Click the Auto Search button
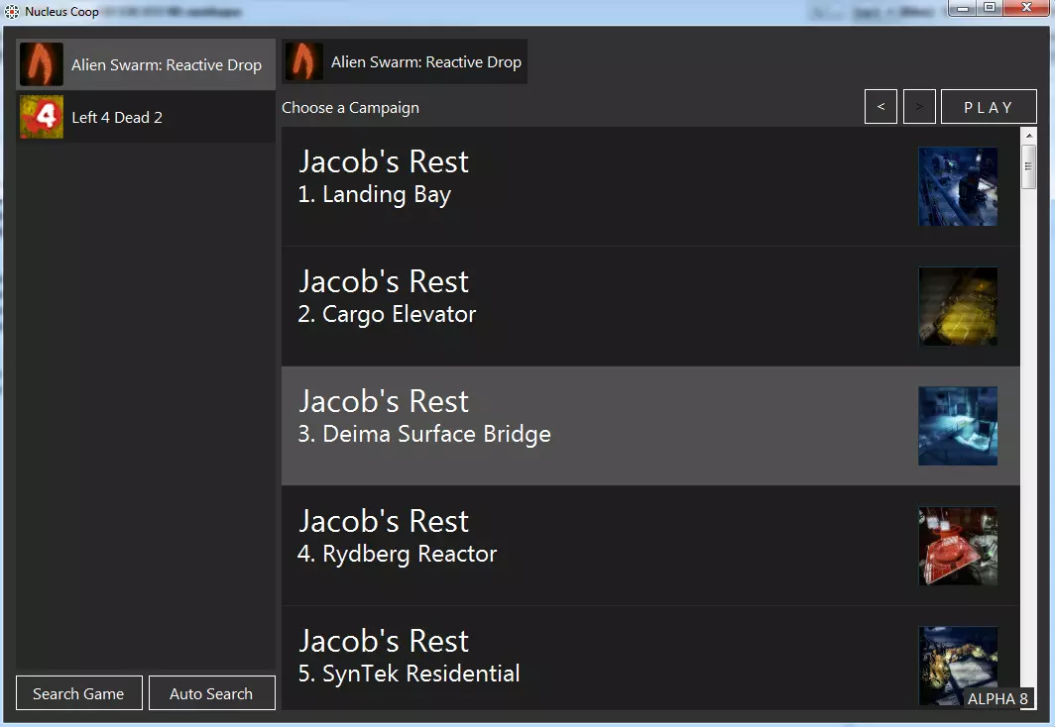This screenshot has height=727, width=1055. (x=211, y=692)
